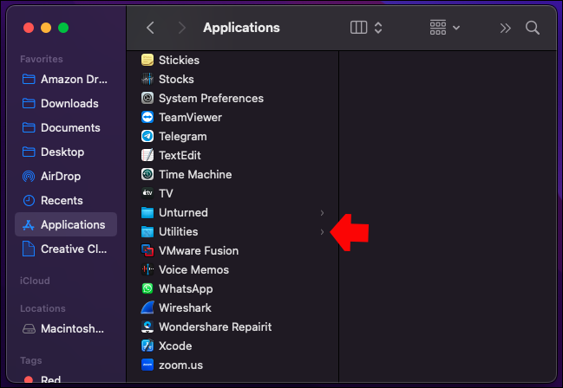Open the column view switcher dropdown
Screen dimensions: 563x388
tap(366, 28)
